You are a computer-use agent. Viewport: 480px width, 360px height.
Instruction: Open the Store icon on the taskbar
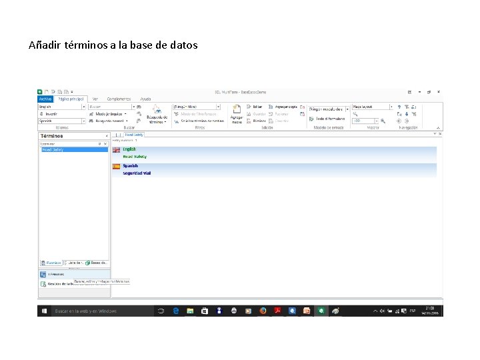[205, 311]
